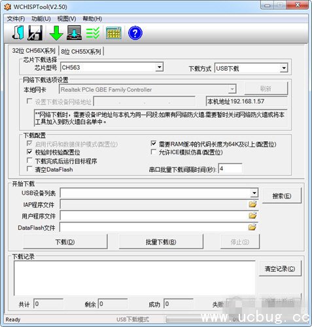This screenshot has height=327, width=312.
Task: Click the DataFlash文件 path field
Action: pos(159,227)
